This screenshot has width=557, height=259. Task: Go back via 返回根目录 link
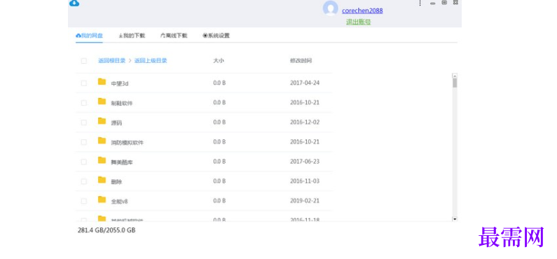click(112, 61)
